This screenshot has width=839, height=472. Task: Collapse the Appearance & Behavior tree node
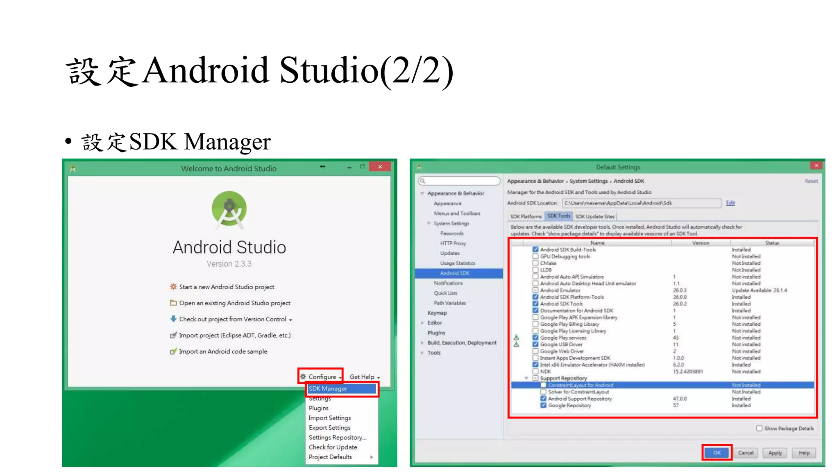click(422, 193)
